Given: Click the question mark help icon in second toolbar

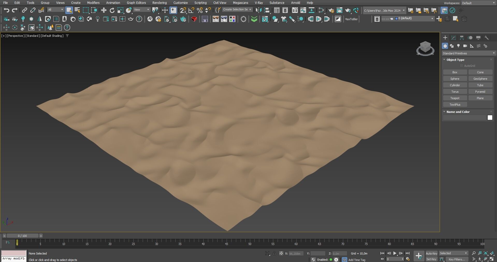Looking at the screenshot, I should (139, 19).
